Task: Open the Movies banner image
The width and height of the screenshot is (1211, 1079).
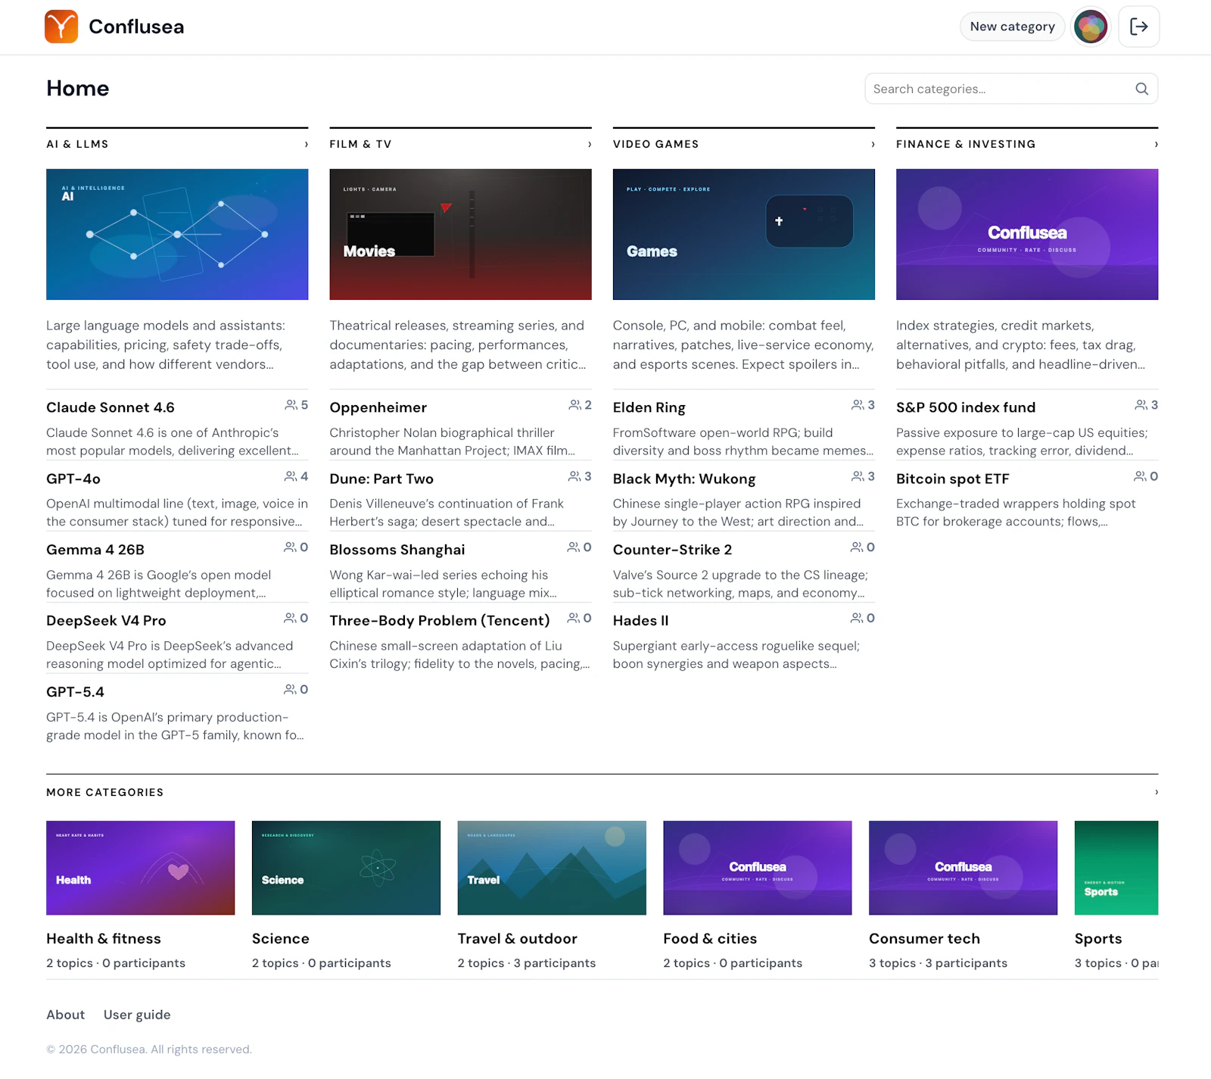Action: point(460,234)
